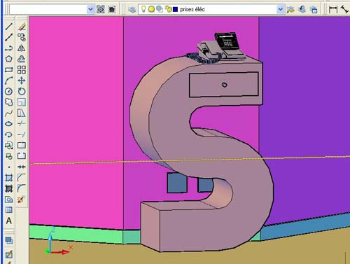The width and height of the screenshot is (350, 264).
Task: Expand the prises éléc layer dropdown
Action: [x=280, y=9]
